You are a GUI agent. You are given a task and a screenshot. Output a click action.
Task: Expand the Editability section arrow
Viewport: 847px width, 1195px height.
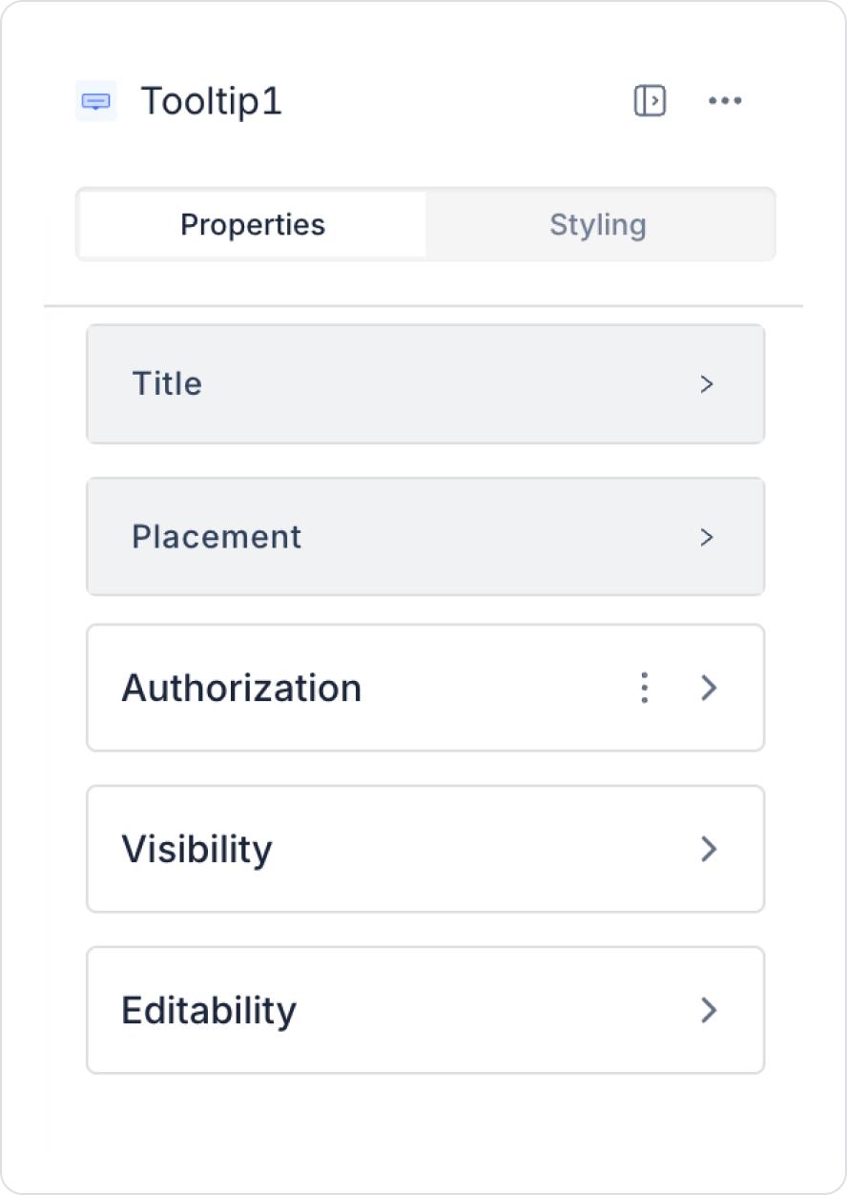(x=709, y=1010)
